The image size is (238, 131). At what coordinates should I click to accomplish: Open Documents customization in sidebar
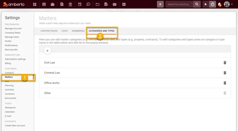10,98
